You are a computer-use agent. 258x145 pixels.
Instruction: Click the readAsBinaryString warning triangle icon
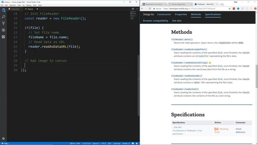(x=210, y=63)
